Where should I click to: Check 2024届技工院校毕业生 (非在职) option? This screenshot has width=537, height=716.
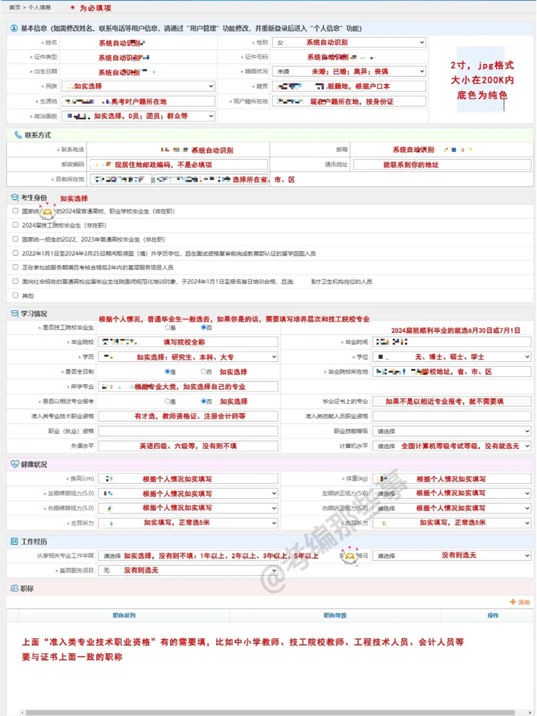tap(15, 225)
